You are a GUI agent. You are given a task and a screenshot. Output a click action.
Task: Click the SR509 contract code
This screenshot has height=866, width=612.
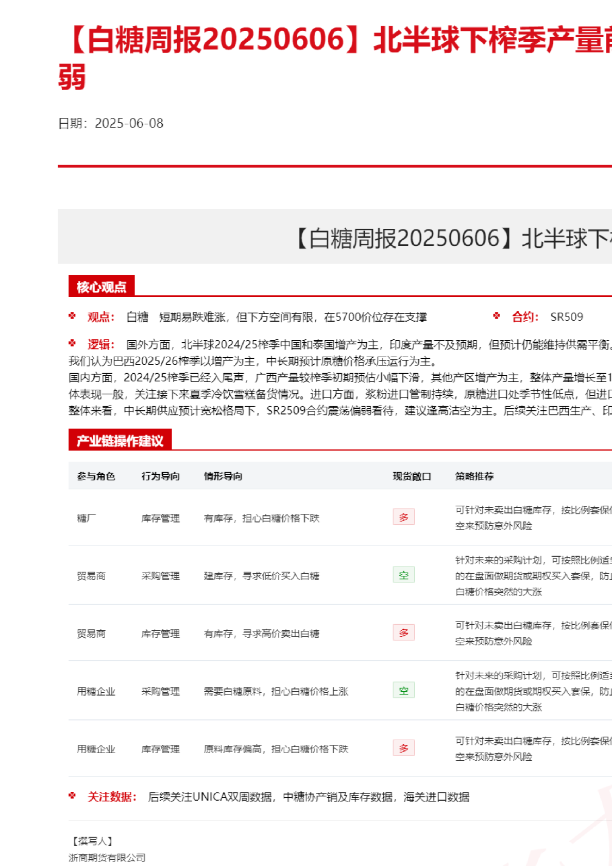[x=567, y=317]
